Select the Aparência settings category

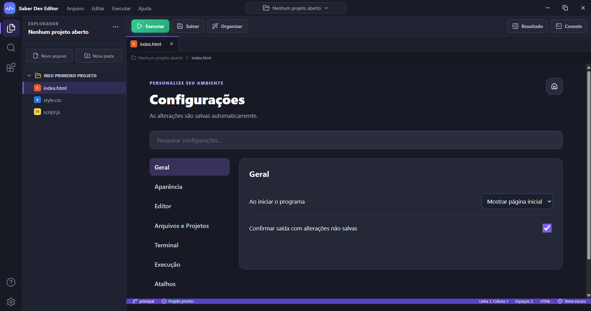[x=189, y=186]
